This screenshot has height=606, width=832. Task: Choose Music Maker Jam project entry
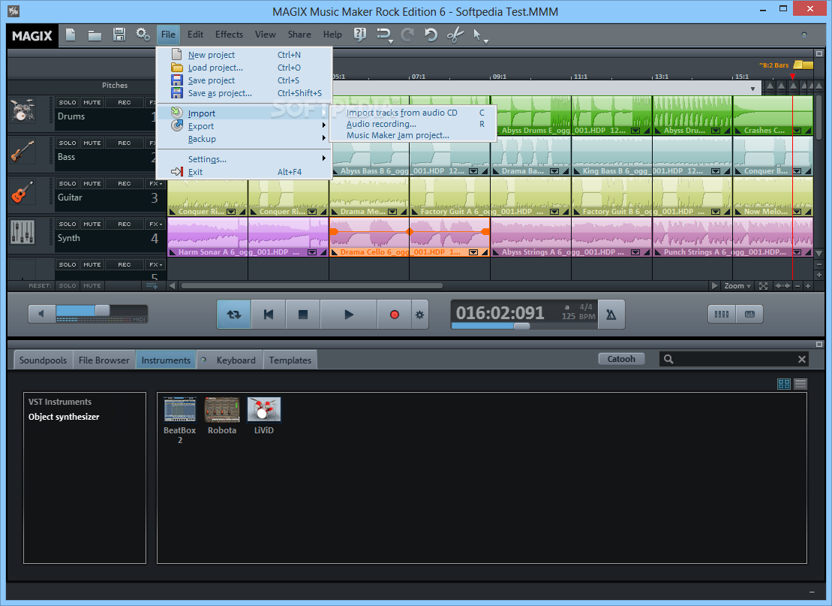(413, 135)
